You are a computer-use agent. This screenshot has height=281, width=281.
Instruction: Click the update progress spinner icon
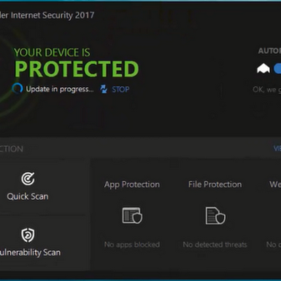17,89
